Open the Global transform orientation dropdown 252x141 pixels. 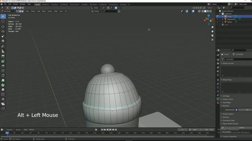pos(96,8)
